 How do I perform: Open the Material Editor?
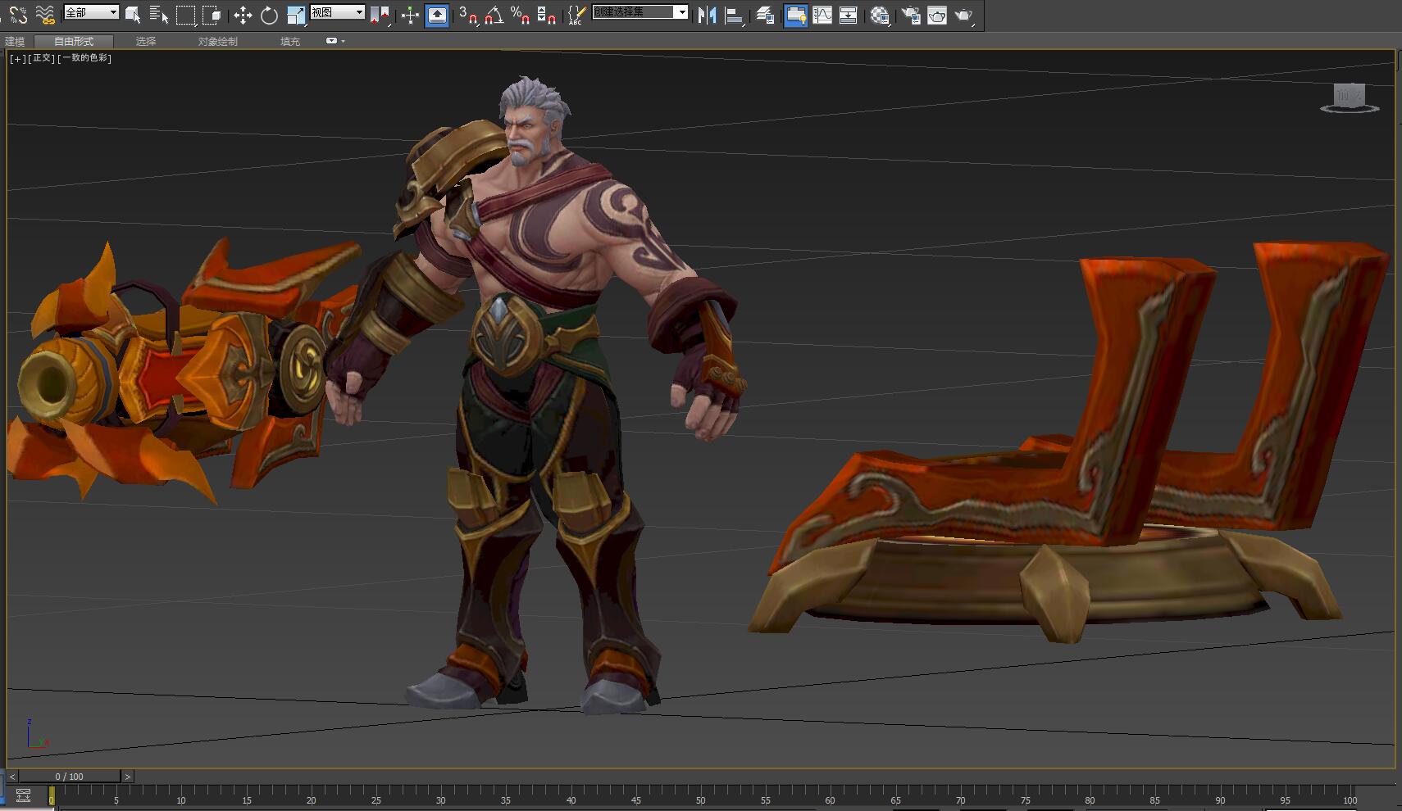880,15
